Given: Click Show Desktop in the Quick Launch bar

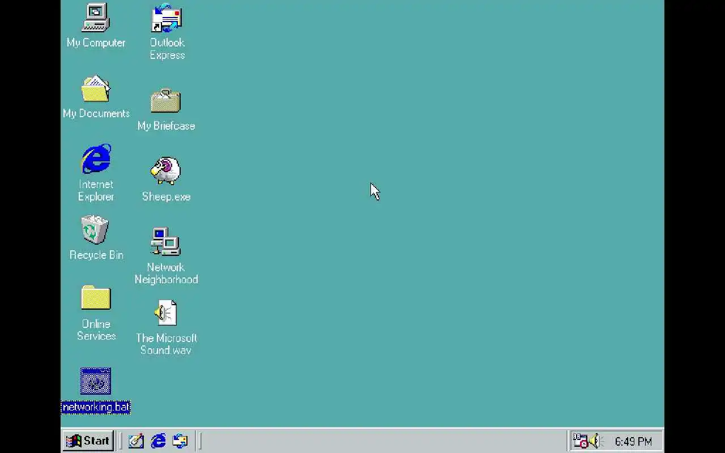Looking at the screenshot, I should 136,441.
